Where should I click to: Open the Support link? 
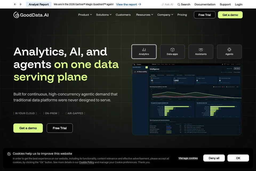[225, 5]
